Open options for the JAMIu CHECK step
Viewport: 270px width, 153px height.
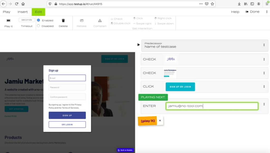click(264, 59)
